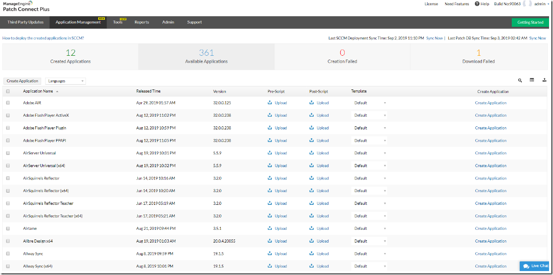
Task: Click the Create Application button
Action: [22, 81]
